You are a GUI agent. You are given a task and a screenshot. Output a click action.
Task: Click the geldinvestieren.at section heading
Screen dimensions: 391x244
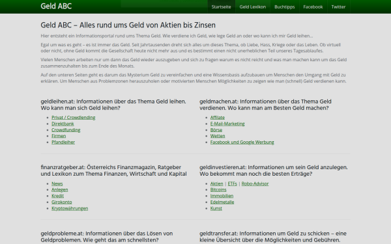tap(274, 170)
